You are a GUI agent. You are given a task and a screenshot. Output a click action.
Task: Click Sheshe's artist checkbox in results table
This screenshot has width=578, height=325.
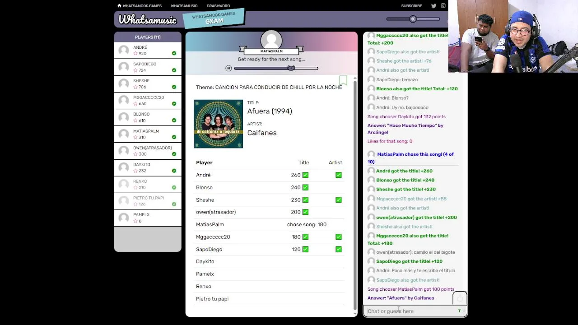tap(338, 200)
